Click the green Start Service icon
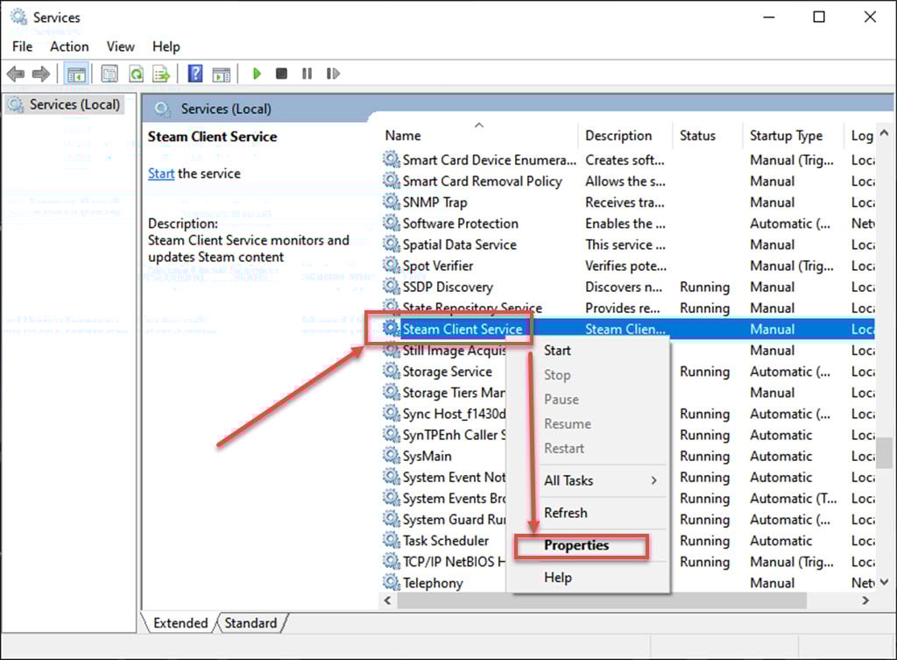 [x=257, y=74]
